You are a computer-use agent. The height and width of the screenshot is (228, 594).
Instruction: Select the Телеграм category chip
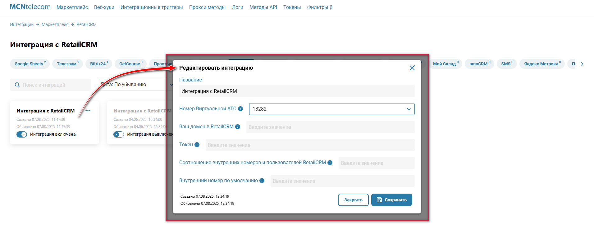coord(68,64)
